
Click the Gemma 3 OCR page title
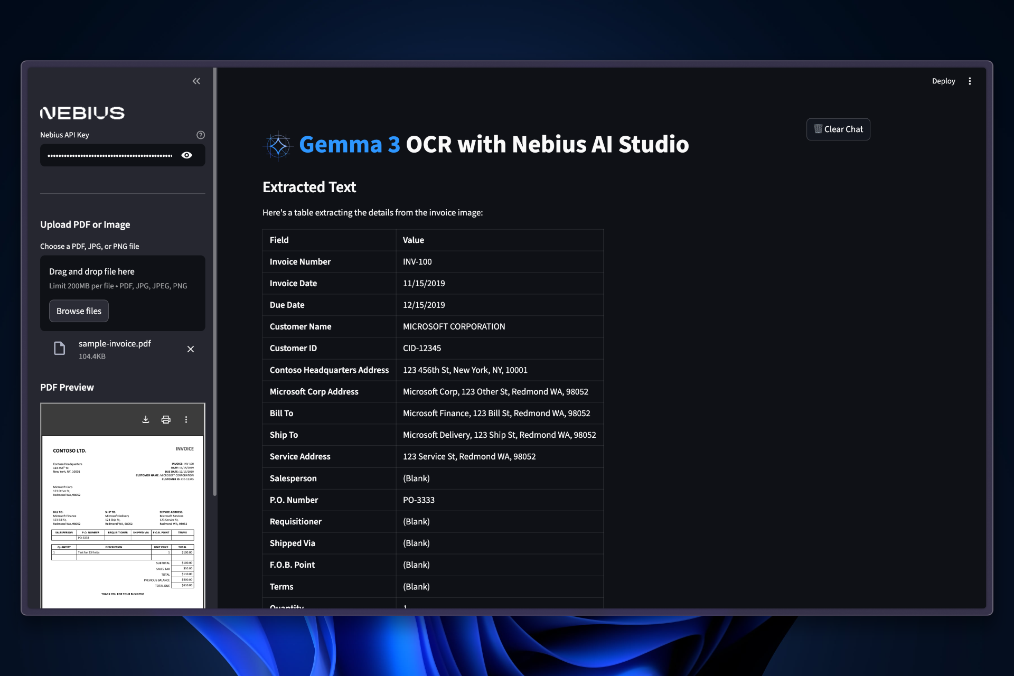click(x=494, y=144)
